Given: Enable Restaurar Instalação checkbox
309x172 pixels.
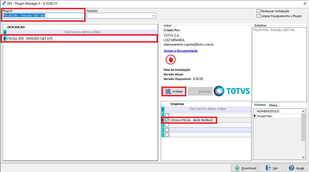Looking at the screenshot, I should click(x=258, y=11).
